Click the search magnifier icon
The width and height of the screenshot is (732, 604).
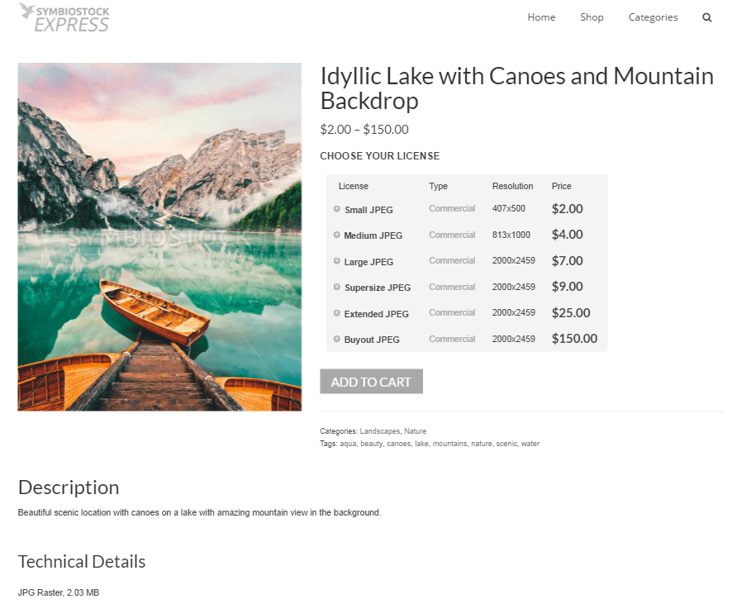click(x=706, y=17)
